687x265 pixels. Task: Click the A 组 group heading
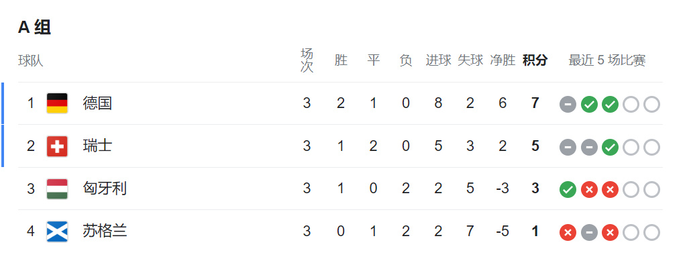tap(35, 27)
